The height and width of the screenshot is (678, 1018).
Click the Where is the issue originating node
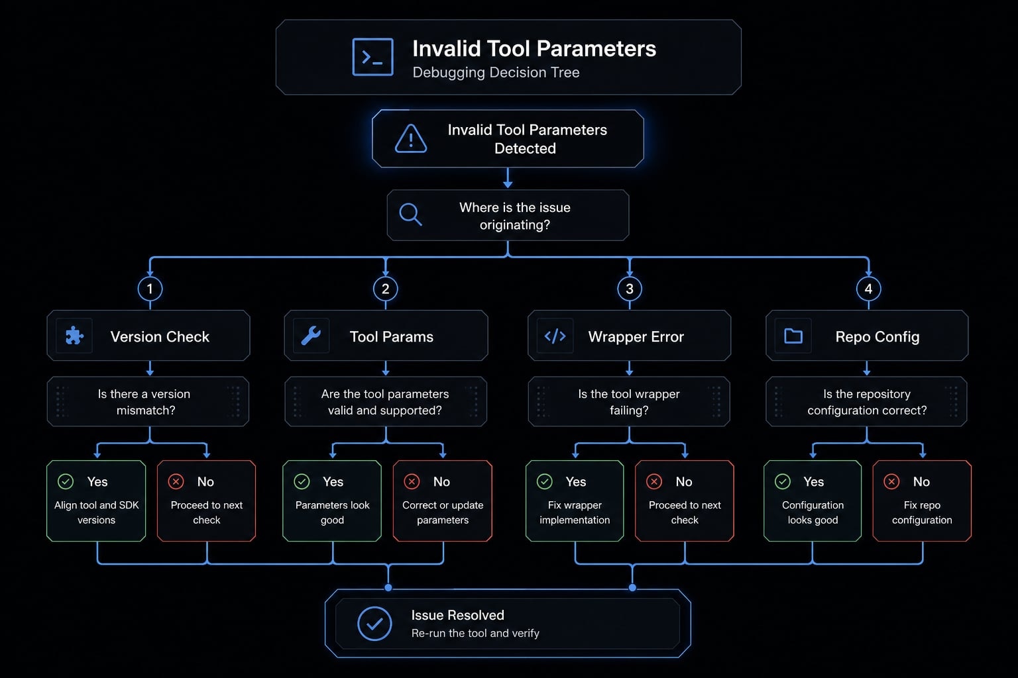[x=508, y=215]
